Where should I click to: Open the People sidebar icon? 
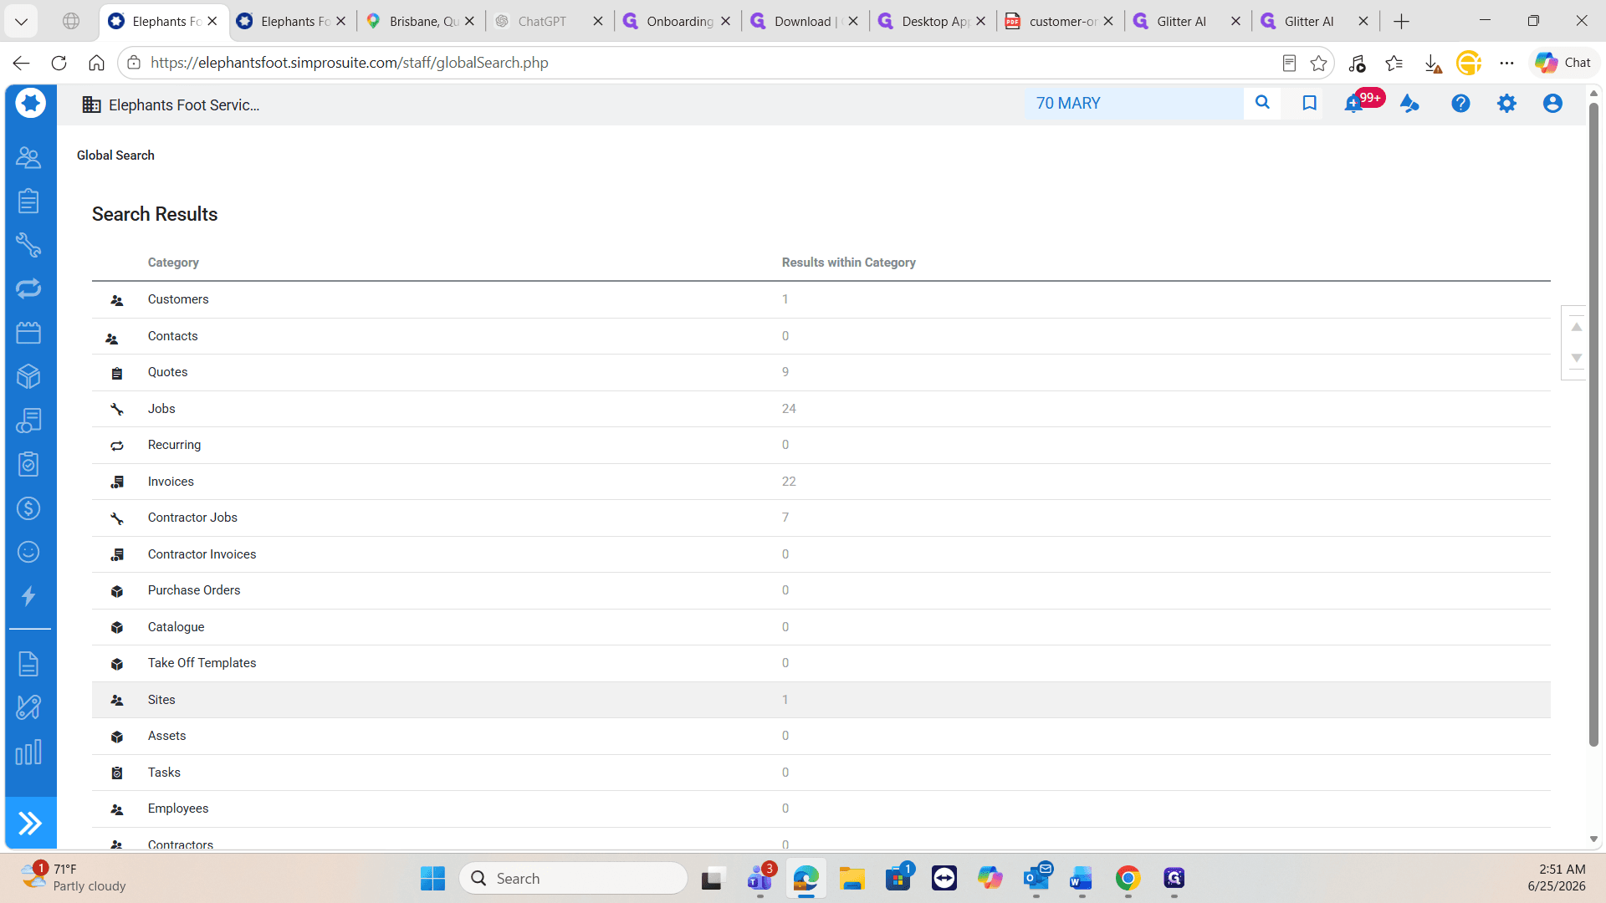28,157
